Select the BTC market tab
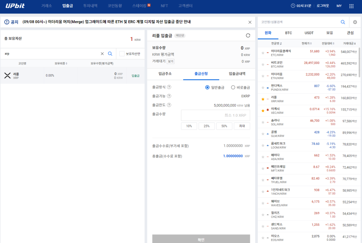The width and height of the screenshot is (362, 243). pyautogui.click(x=288, y=33)
